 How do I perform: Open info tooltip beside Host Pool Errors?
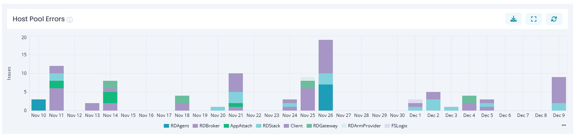coord(70,19)
